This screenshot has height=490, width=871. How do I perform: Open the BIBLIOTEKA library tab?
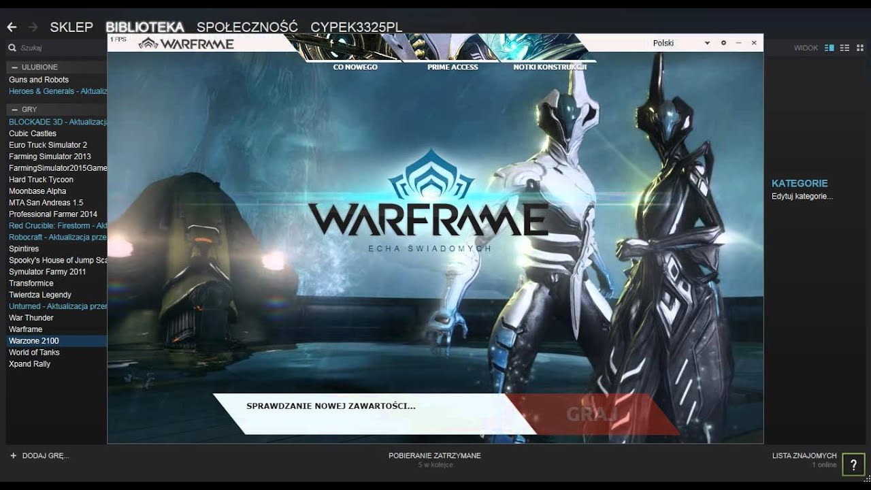click(145, 27)
